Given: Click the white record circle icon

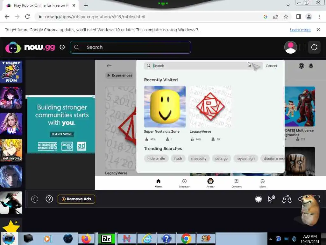Looking at the screenshot, I should (x=259, y=199).
